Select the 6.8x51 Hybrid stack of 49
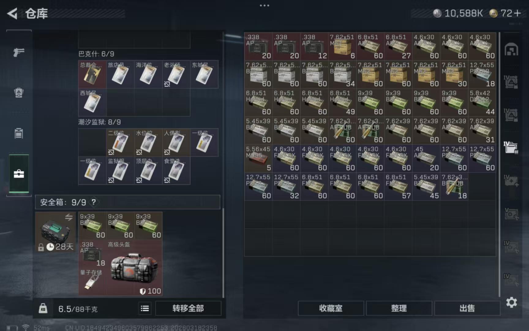529x331 pixels. pyautogui.click(x=342, y=102)
